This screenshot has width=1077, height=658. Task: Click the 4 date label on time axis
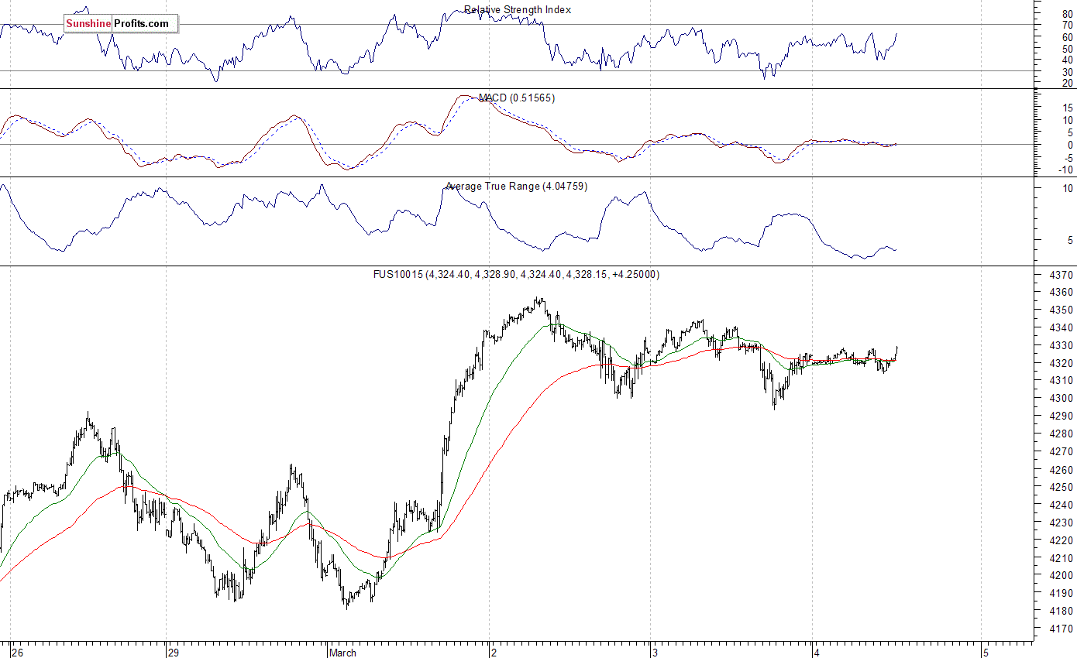click(818, 653)
